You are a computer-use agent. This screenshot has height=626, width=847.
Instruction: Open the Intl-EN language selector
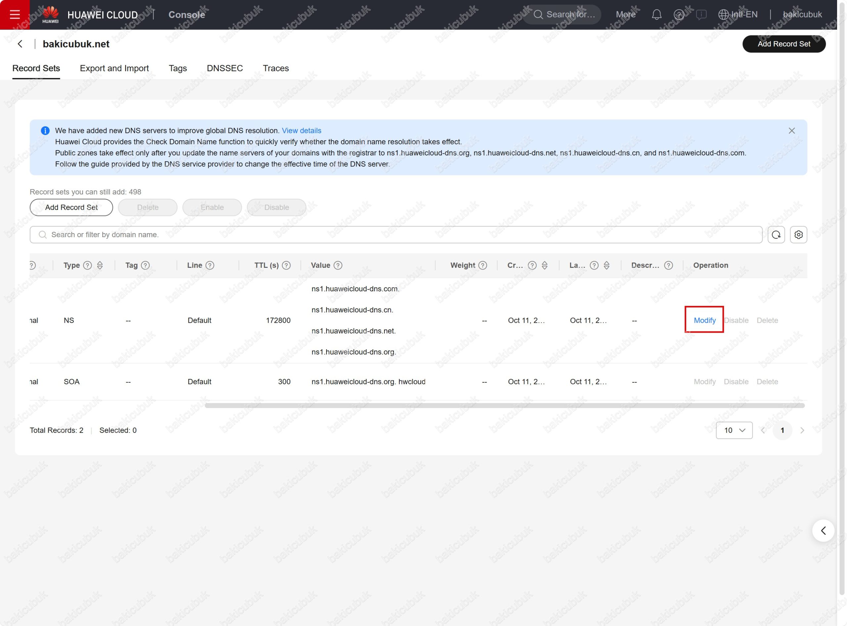pyautogui.click(x=738, y=15)
